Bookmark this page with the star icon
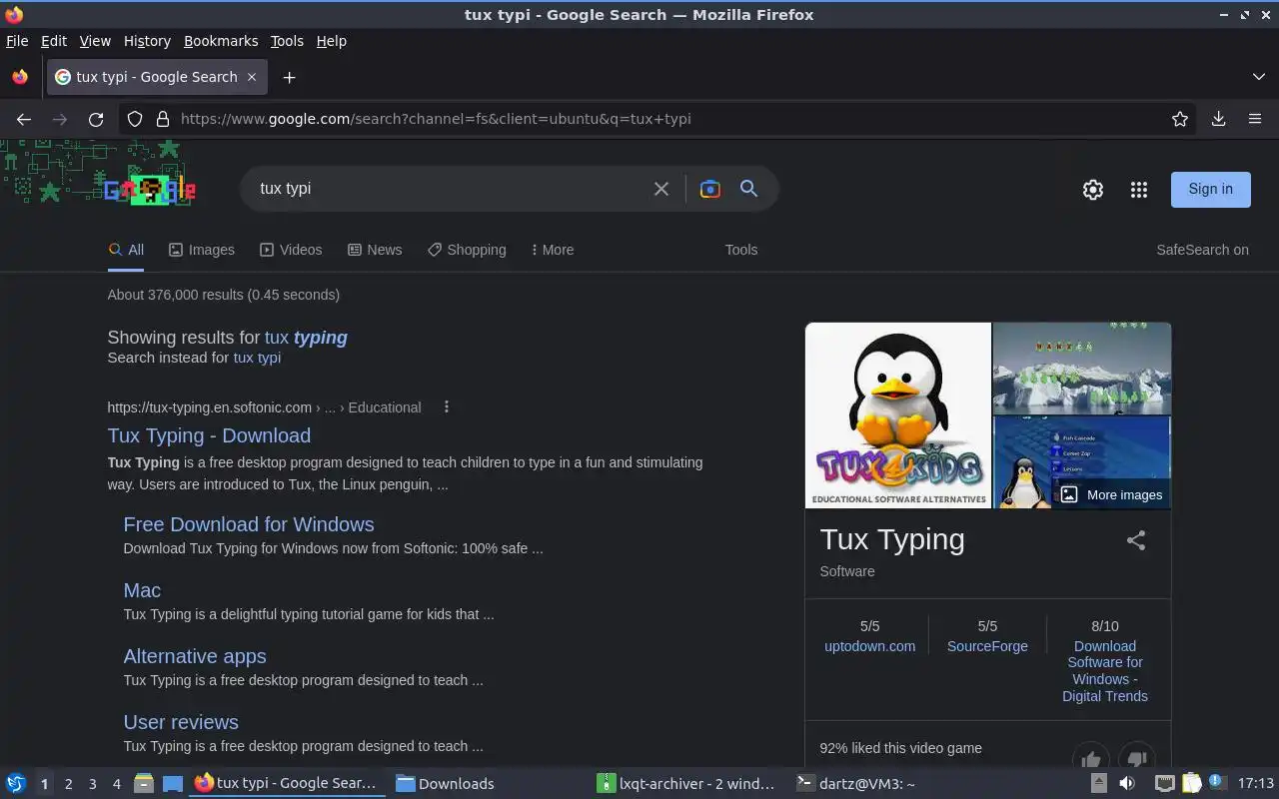Screen dimensions: 1279x799 (x=1180, y=119)
